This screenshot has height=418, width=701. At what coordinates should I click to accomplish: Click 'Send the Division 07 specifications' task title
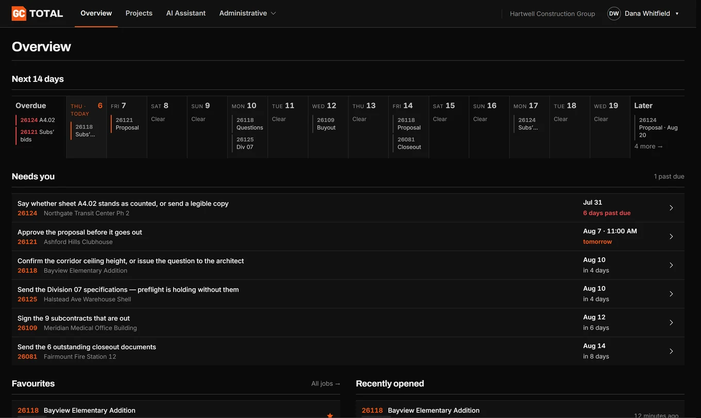[x=128, y=289]
